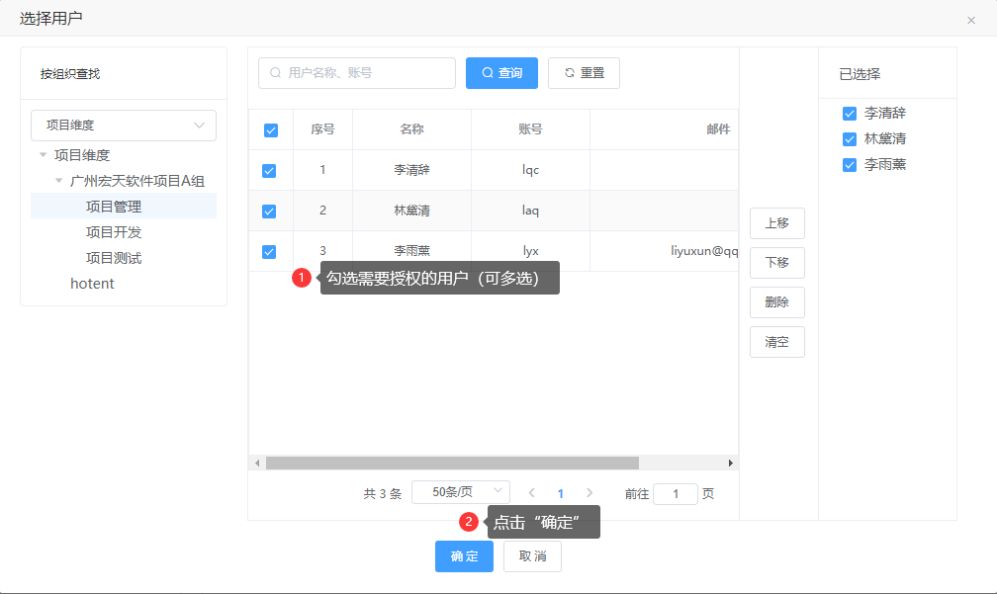Click the 查询 search button
Image resolution: width=997 pixels, height=594 pixels.
(x=501, y=73)
